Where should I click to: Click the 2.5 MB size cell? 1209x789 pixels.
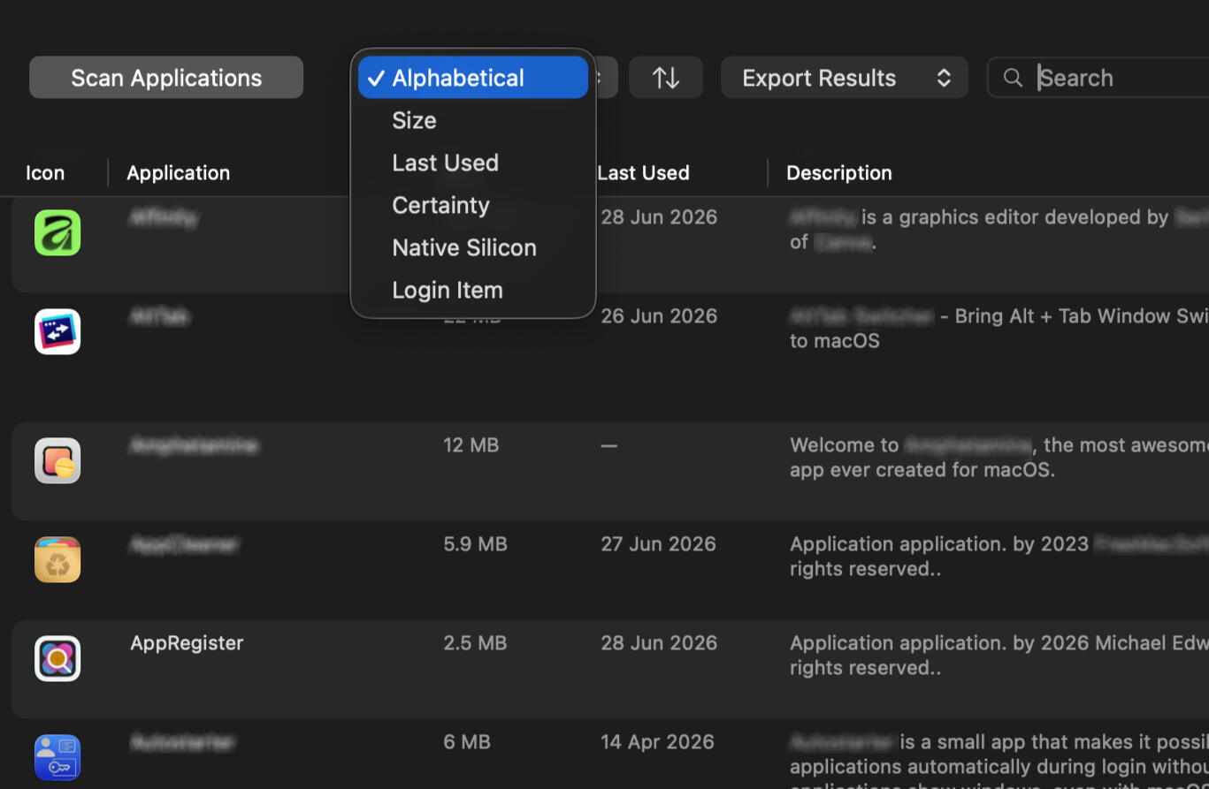[x=475, y=643]
